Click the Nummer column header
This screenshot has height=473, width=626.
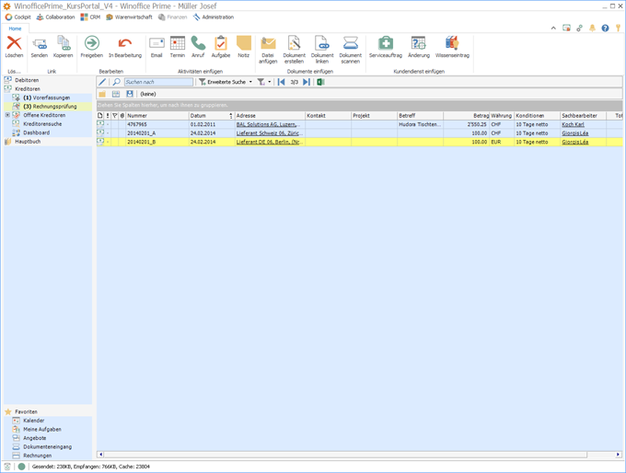click(157, 115)
